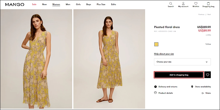Open My account profile icon
Screen dimensions: 220x110
click(x=183, y=3)
